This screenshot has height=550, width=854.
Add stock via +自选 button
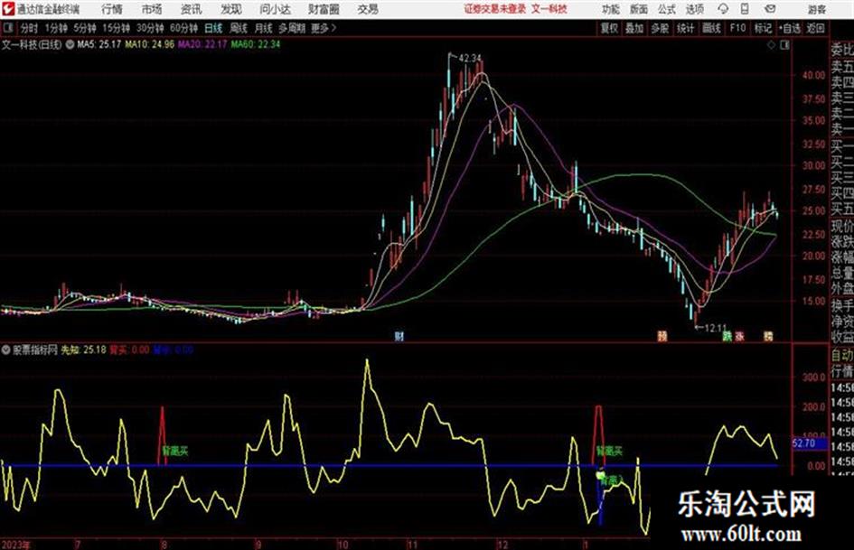[789, 28]
